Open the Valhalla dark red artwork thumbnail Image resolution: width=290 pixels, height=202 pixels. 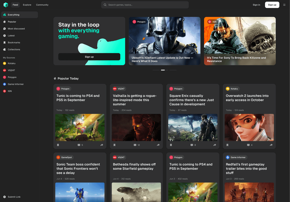pyautogui.click(x=136, y=128)
